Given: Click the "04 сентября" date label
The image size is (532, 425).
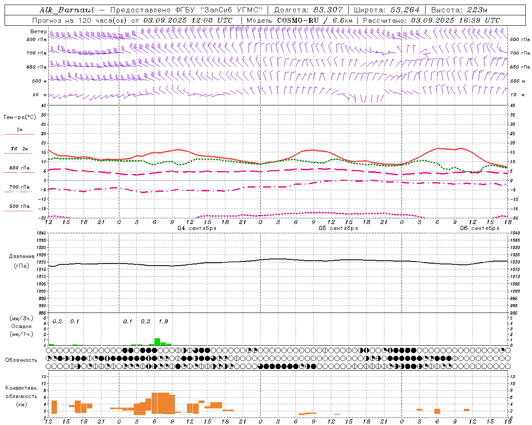Looking at the screenshot, I should tap(197, 228).
